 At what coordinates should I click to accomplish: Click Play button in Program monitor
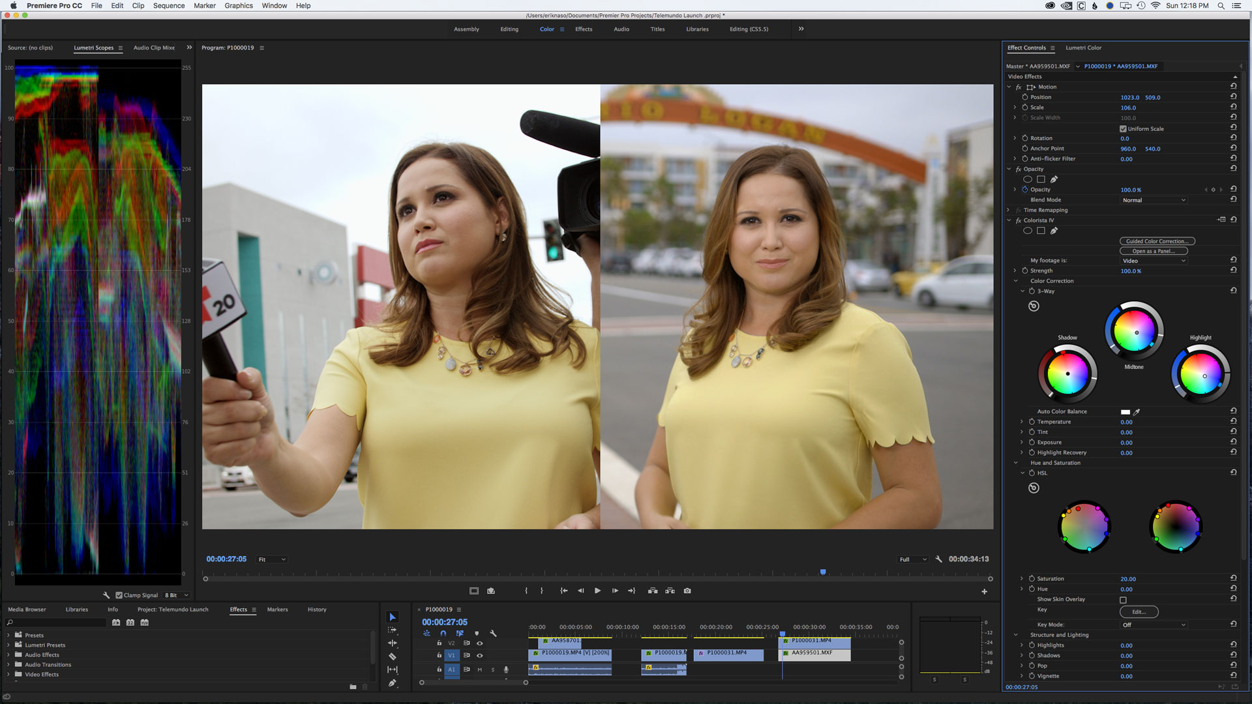click(x=597, y=591)
